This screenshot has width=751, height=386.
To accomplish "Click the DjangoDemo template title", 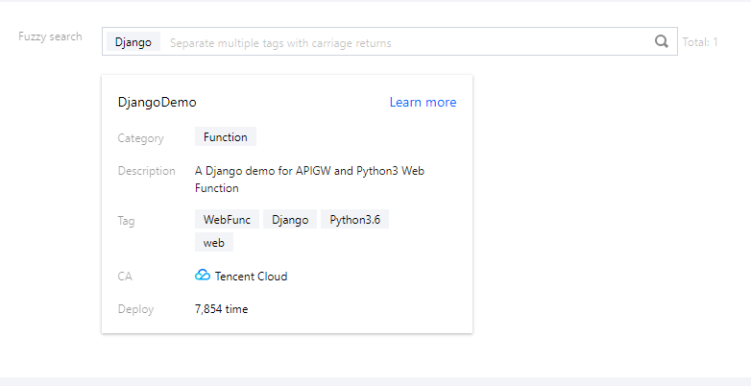I will pyautogui.click(x=157, y=103).
